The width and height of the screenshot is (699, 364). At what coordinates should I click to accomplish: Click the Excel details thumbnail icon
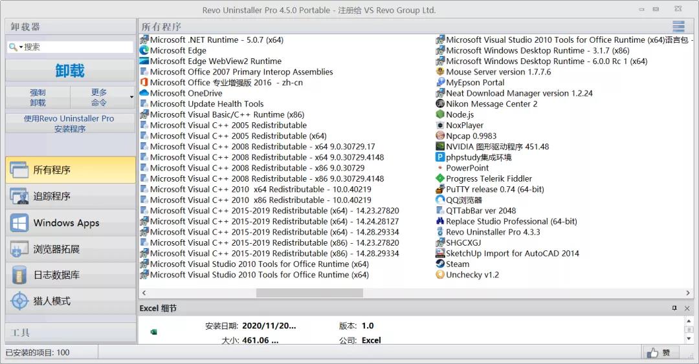point(154,332)
